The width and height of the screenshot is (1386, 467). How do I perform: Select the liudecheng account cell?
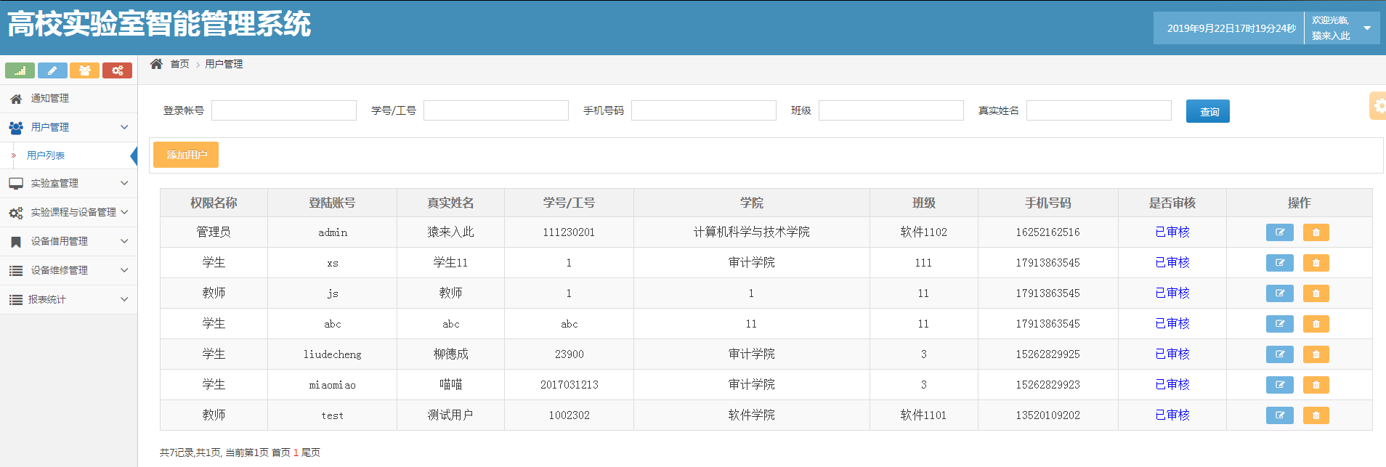point(333,354)
